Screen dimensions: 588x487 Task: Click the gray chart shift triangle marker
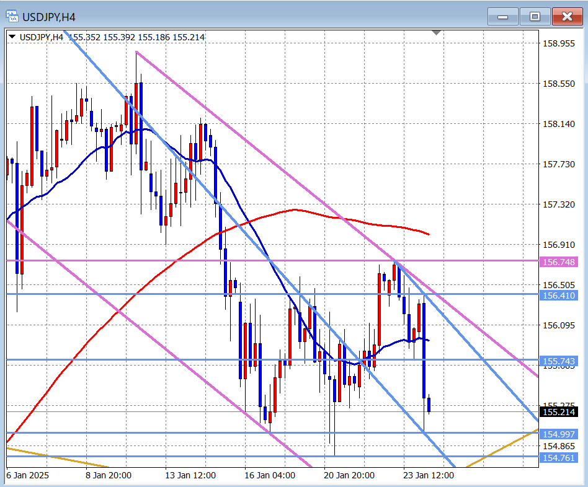point(437,32)
